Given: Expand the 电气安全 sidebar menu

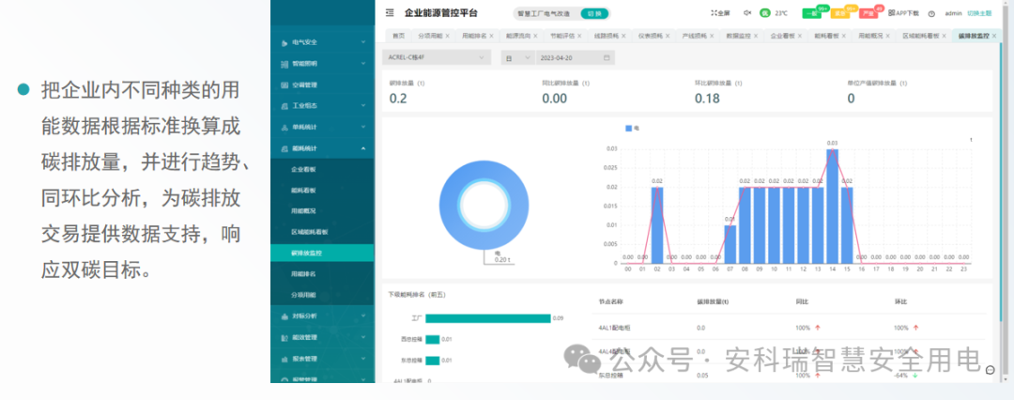Looking at the screenshot, I should click(x=322, y=42).
